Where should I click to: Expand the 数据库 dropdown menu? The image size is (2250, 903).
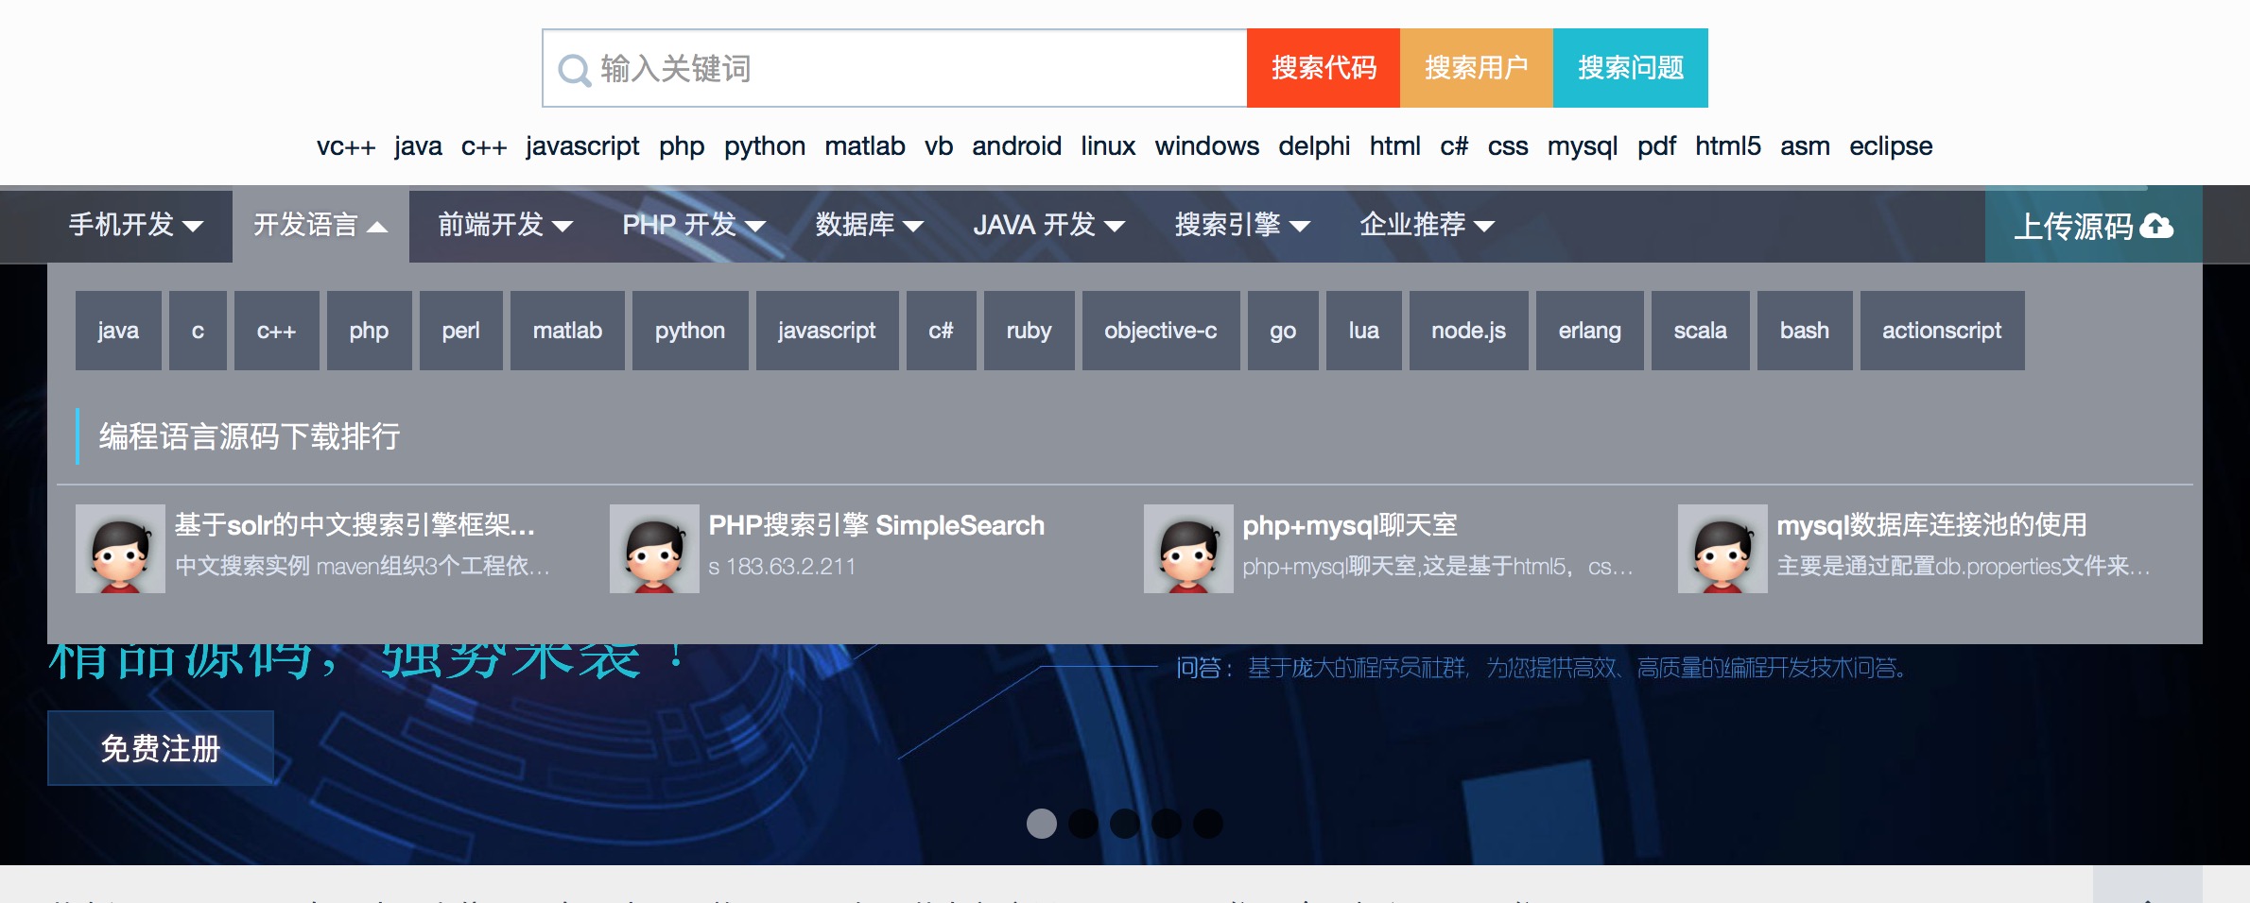tap(870, 225)
